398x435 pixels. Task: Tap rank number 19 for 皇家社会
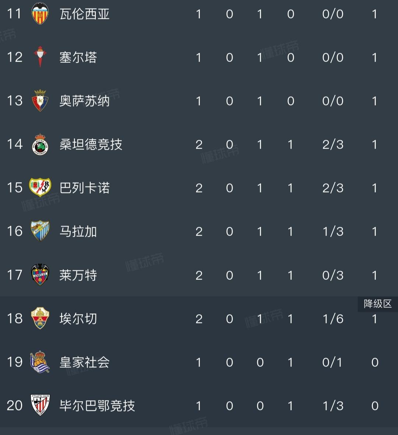(15, 362)
